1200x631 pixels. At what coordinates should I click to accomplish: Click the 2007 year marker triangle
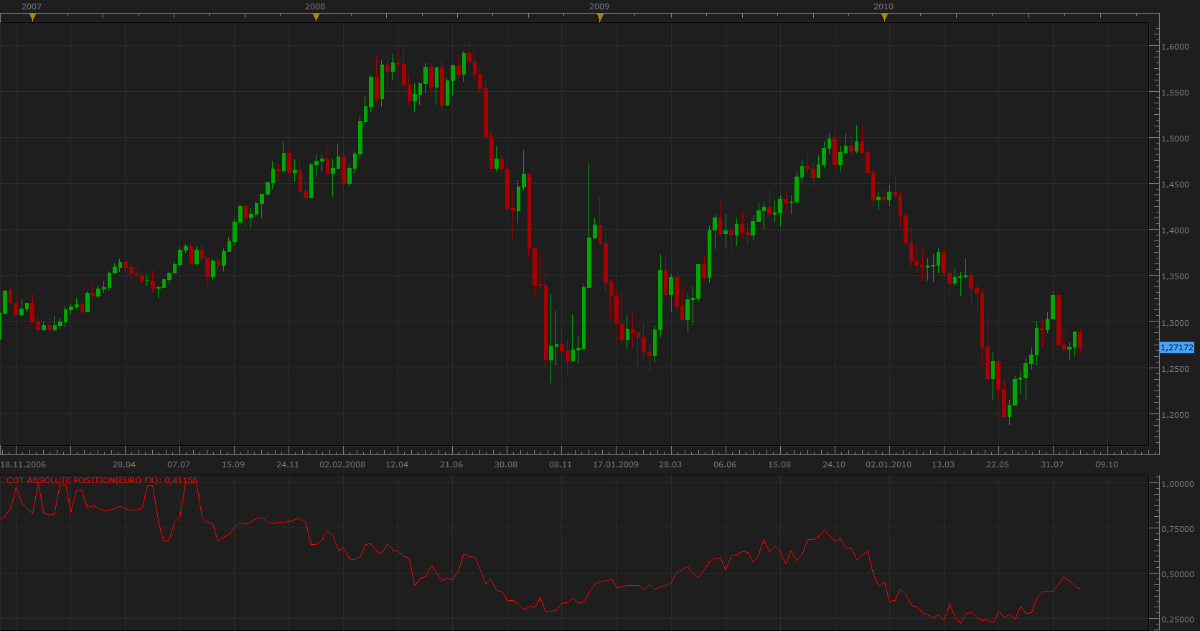pyautogui.click(x=32, y=17)
